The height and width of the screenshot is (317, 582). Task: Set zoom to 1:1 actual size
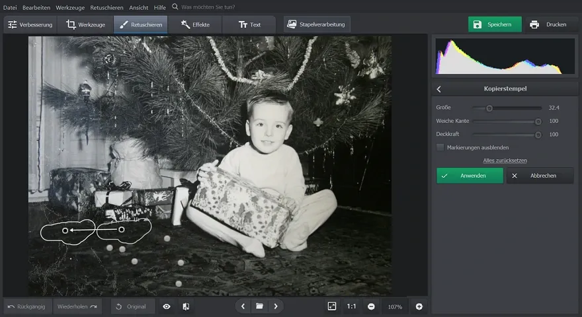tap(351, 306)
